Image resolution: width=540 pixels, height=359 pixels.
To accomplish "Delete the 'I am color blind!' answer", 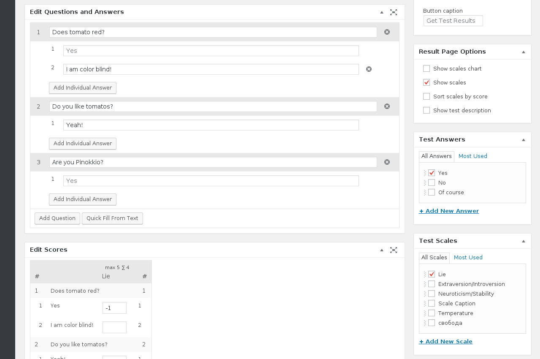I will pyautogui.click(x=369, y=69).
